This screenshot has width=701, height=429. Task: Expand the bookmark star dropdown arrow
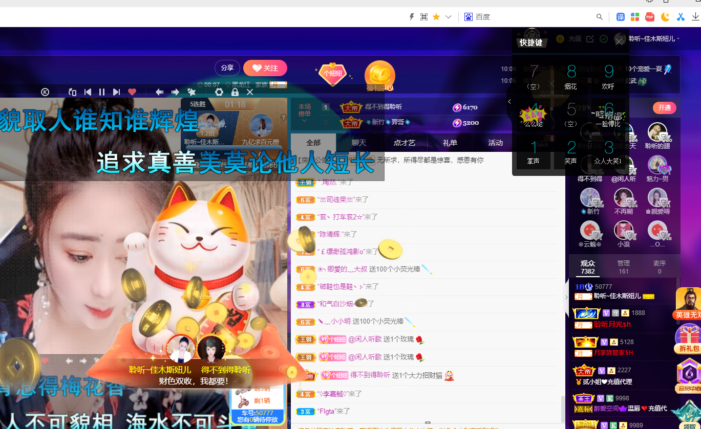click(449, 17)
